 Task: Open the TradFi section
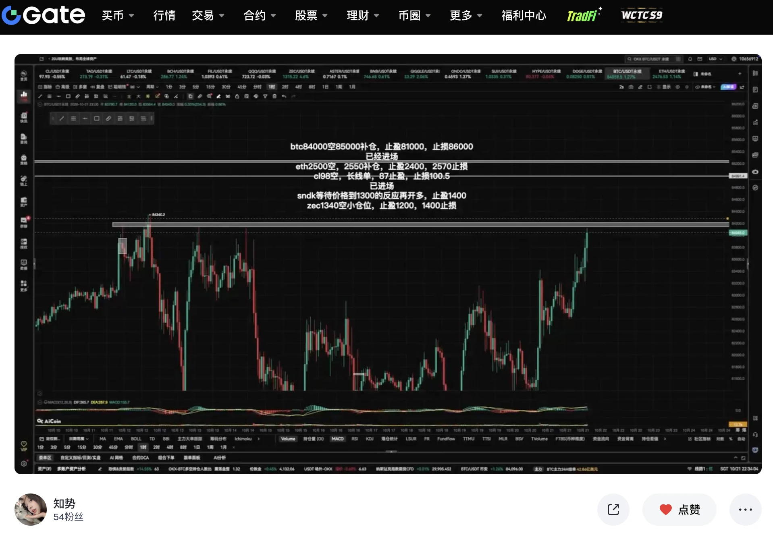(x=584, y=15)
